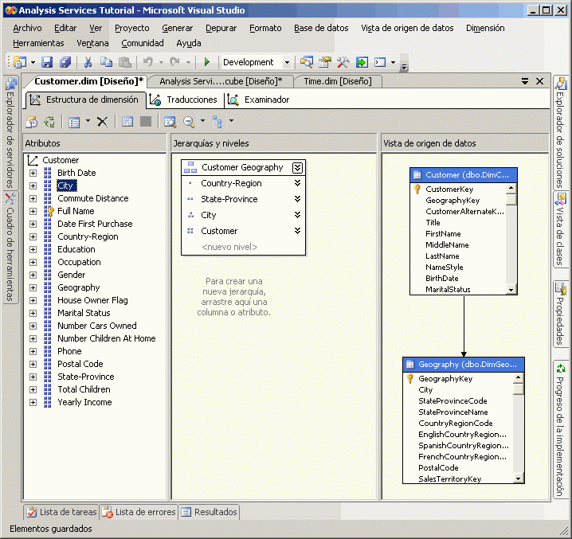Switch to Analysis Servi...cube design tab
The height and width of the screenshot is (539, 572).
pos(221,81)
